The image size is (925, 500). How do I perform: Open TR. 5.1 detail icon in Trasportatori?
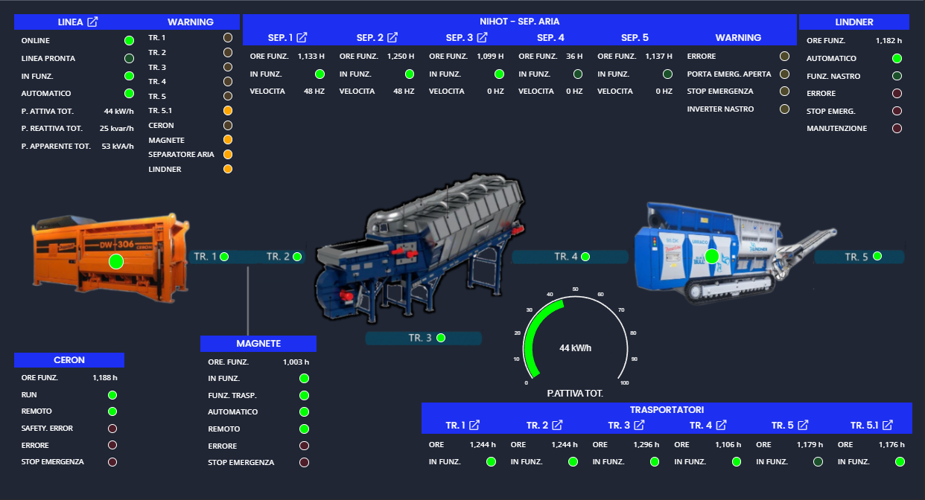point(886,426)
